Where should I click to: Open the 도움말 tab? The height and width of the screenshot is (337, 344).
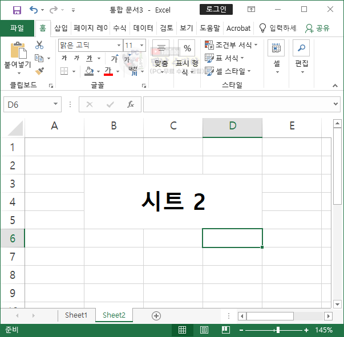tap(210, 28)
